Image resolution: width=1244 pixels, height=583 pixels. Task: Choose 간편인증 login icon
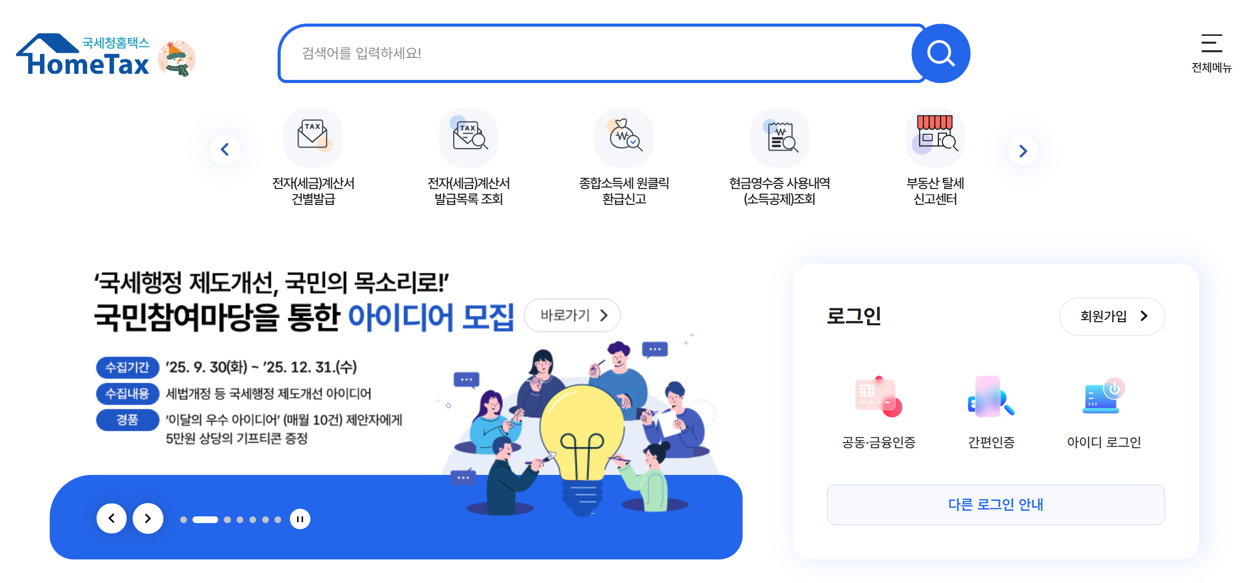click(992, 397)
